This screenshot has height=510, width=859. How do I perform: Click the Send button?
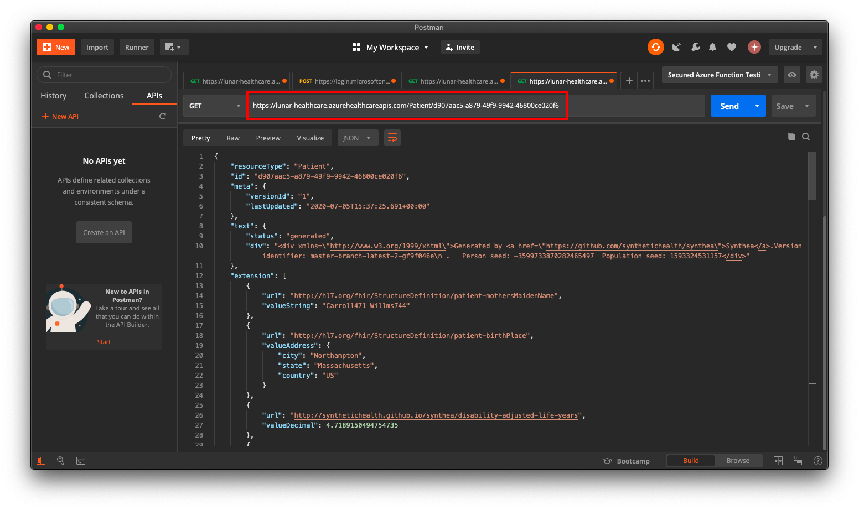click(729, 106)
